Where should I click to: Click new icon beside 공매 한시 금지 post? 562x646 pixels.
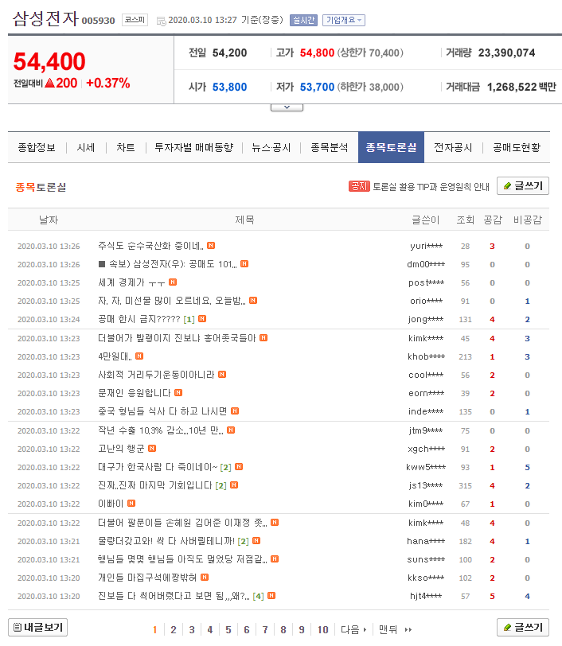(202, 319)
